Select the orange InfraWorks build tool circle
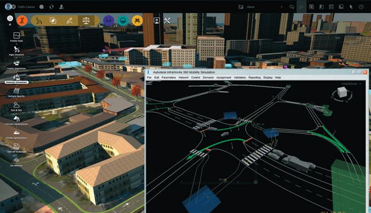Image resolution: width=371 pixels, height=213 pixels. pyautogui.click(x=22, y=21)
